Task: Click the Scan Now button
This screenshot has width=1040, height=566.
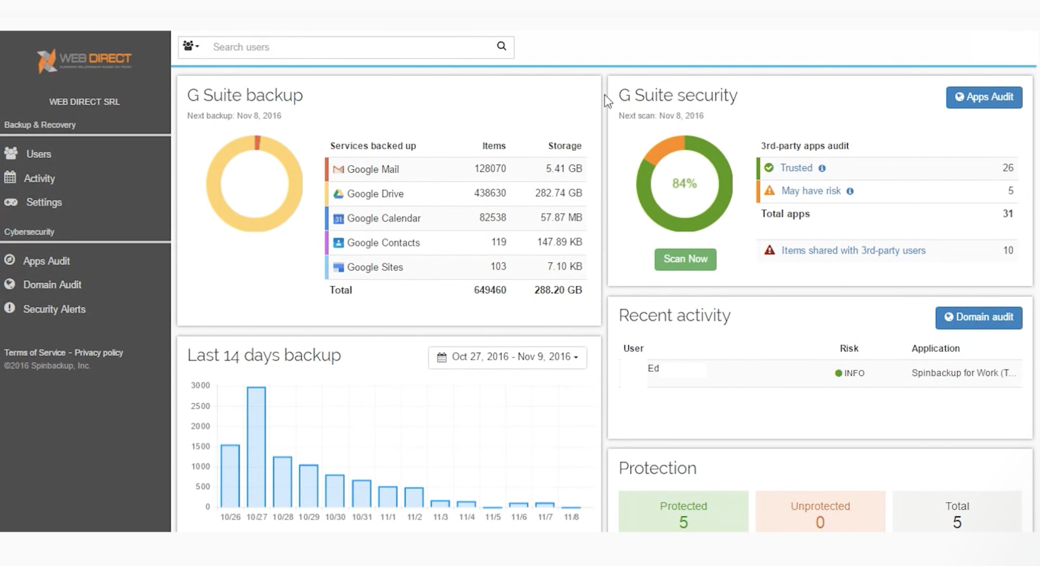Action: coord(685,259)
